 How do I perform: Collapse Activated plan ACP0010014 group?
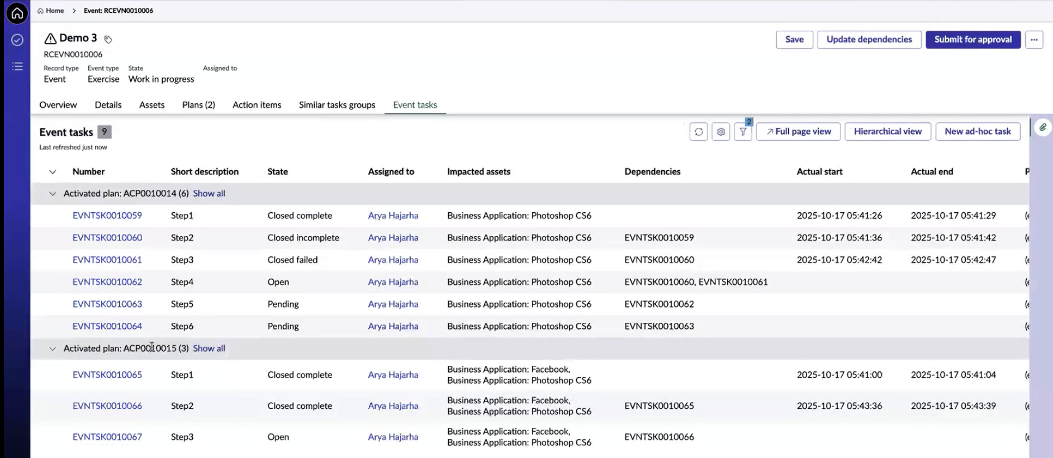click(53, 194)
